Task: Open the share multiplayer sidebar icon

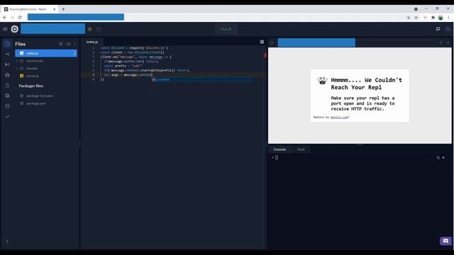Action: 7,54
